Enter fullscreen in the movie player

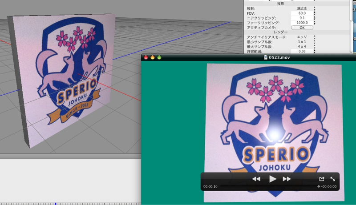(x=332, y=179)
